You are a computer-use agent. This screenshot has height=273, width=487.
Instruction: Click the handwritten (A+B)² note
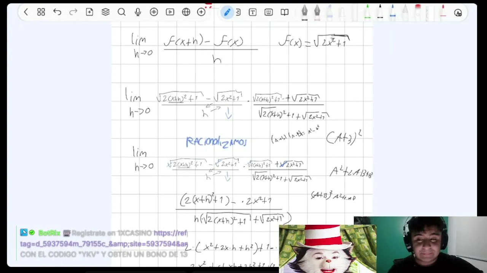click(344, 137)
